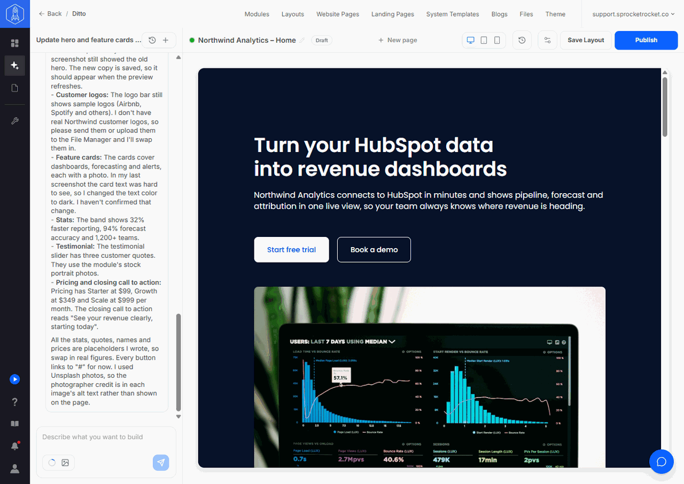Click the Publish button
684x484 pixels.
click(x=646, y=40)
